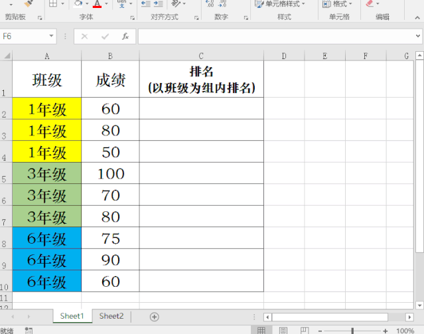Open text orientation icon
This screenshot has width=424, height=334.
coord(176,3)
